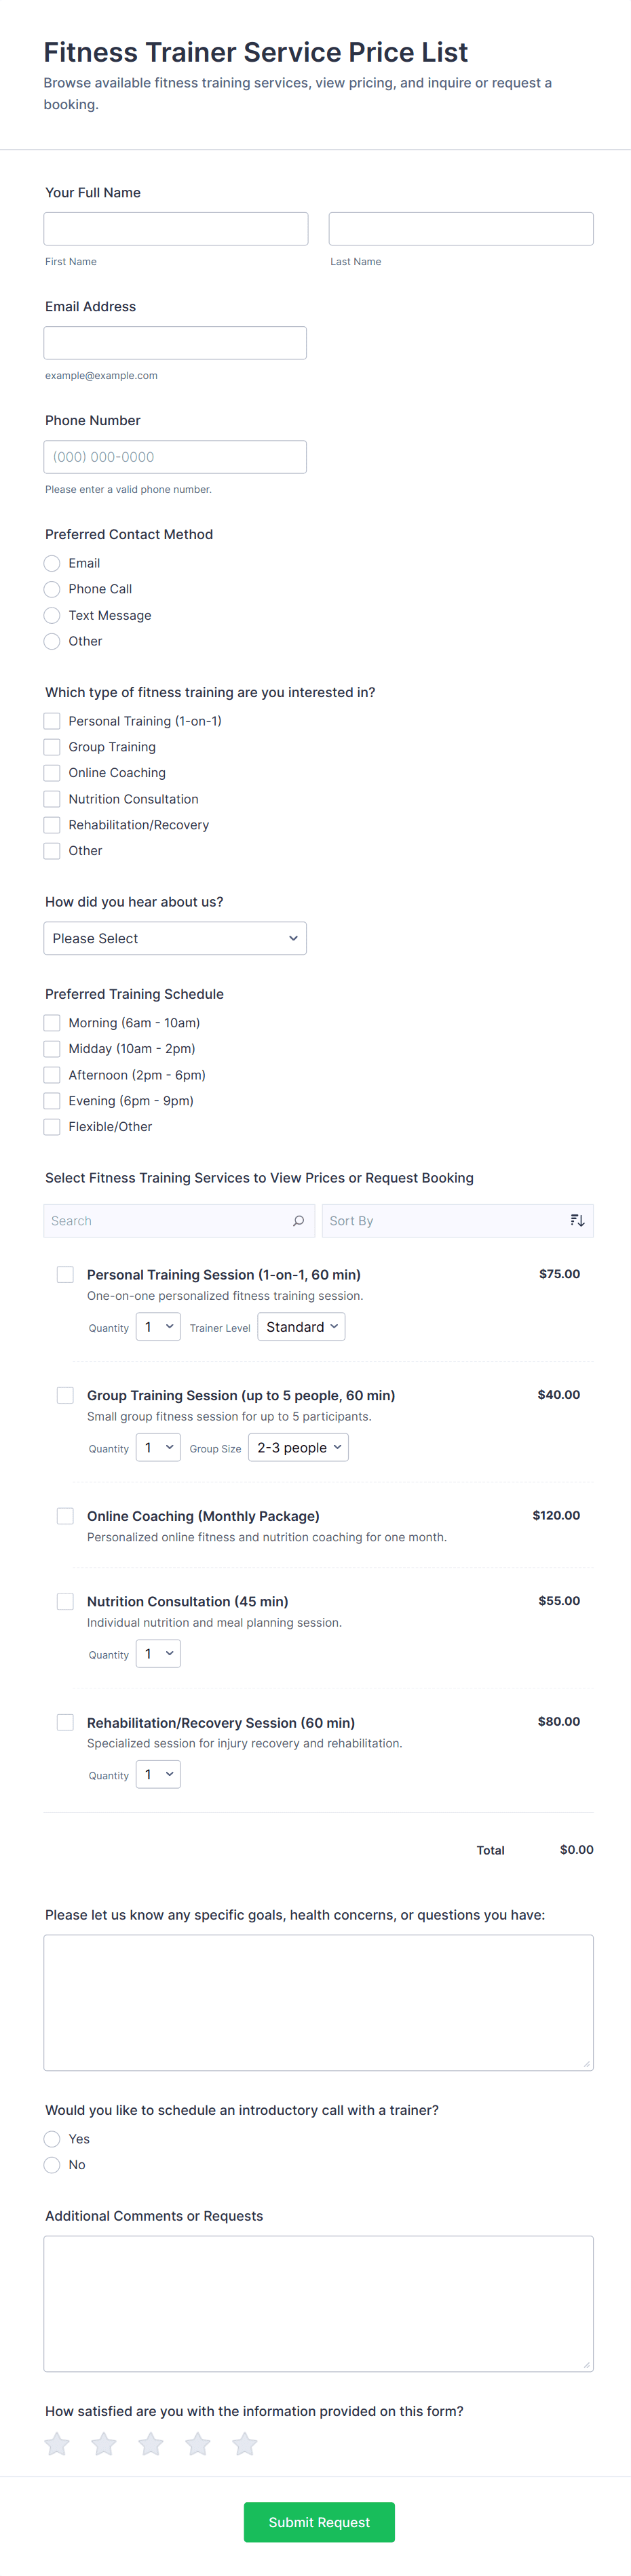631x2576 pixels.
Task: Open the Trainer Level Standard dropdown
Action: coord(301,1327)
